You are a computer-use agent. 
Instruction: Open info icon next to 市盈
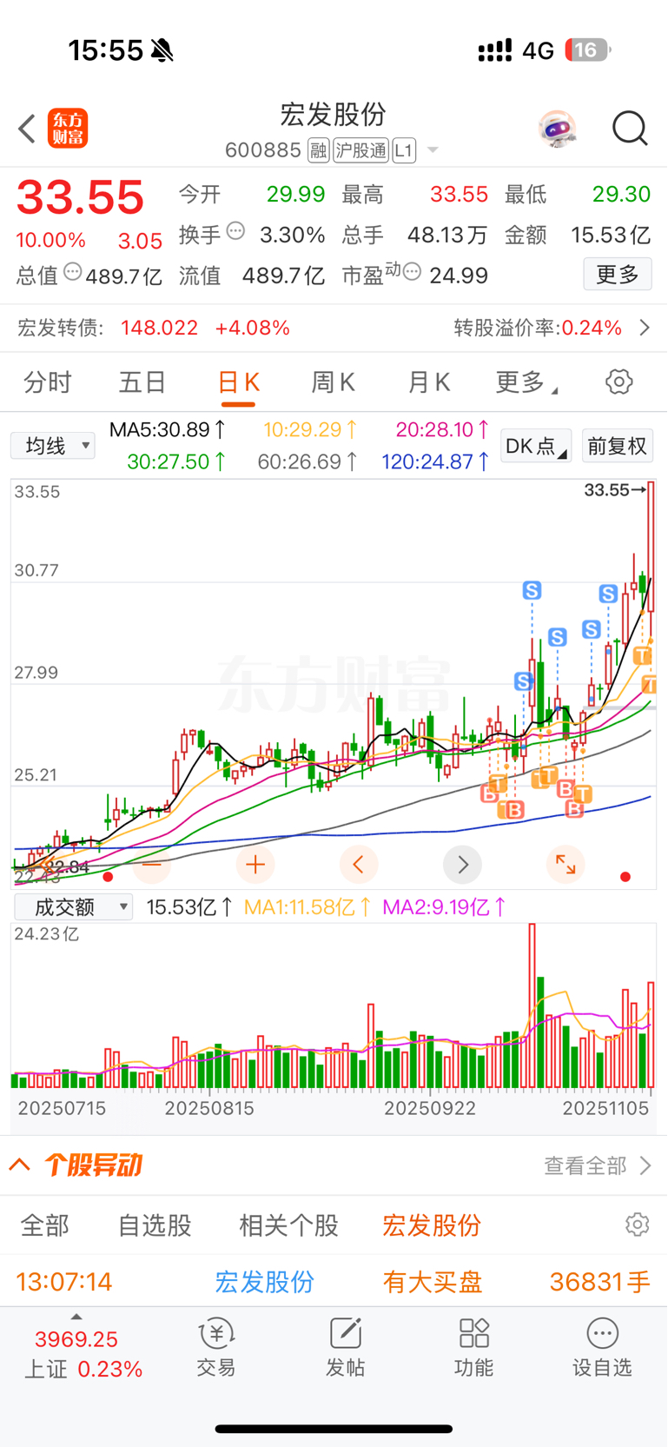(413, 273)
